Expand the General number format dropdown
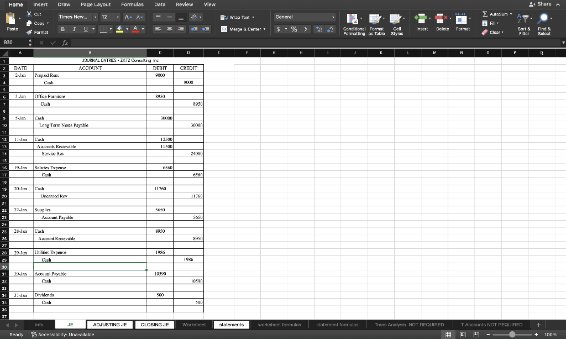 (x=333, y=17)
